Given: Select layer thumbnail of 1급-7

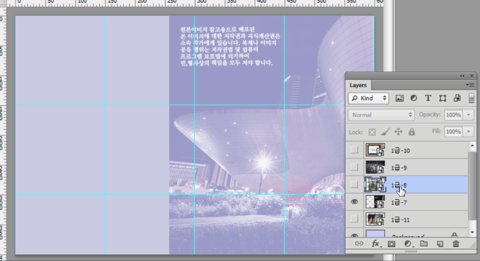Looking at the screenshot, I should (x=375, y=202).
